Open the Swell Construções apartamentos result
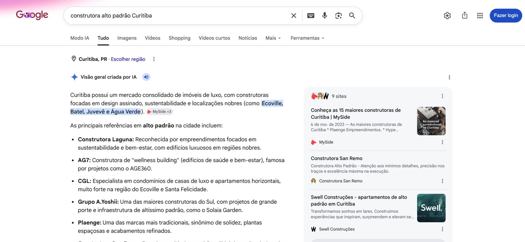Image resolution: width=525 pixels, height=242 pixels. pos(359,200)
